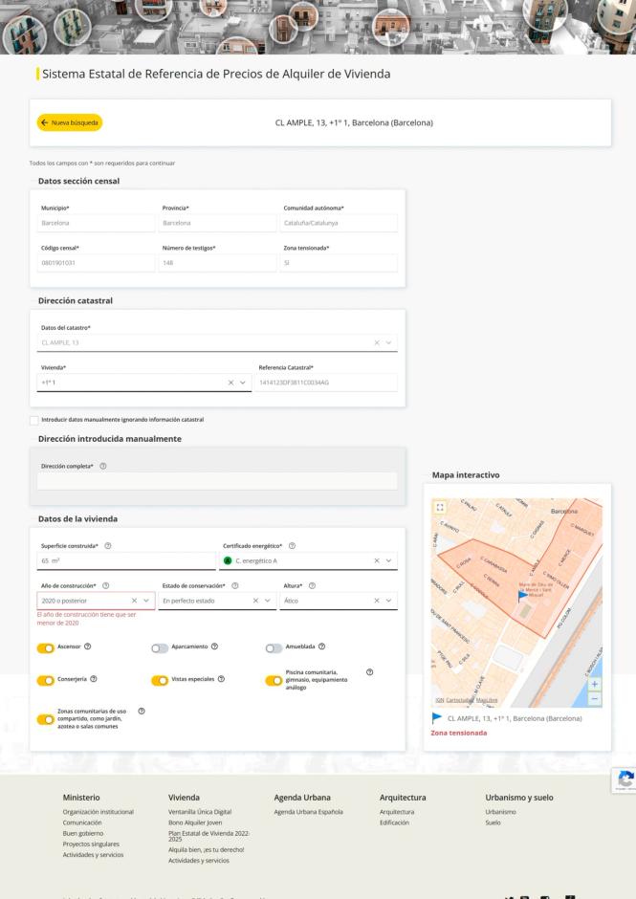Click the Referencia Catastral field
This screenshot has width=636, height=899.
coord(326,383)
